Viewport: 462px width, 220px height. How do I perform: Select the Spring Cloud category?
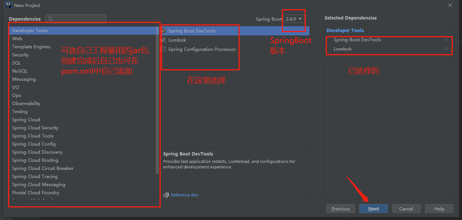point(84,119)
